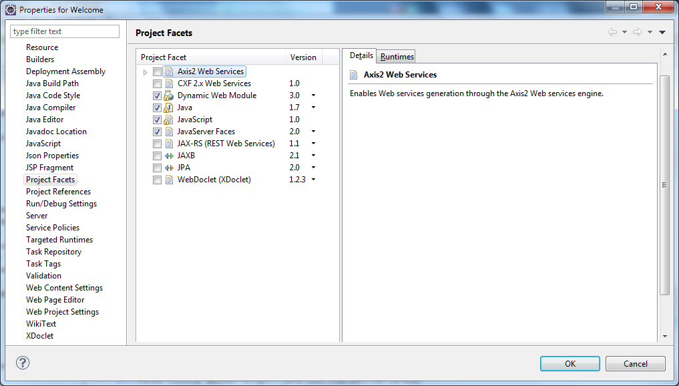This screenshot has width=679, height=386.
Task: Click the JPA arrows icon
Action: point(170,168)
